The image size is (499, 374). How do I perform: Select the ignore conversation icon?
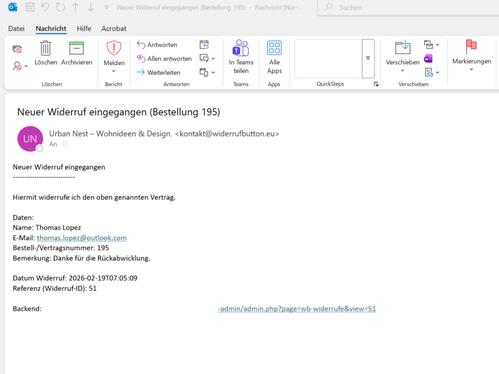point(17,48)
